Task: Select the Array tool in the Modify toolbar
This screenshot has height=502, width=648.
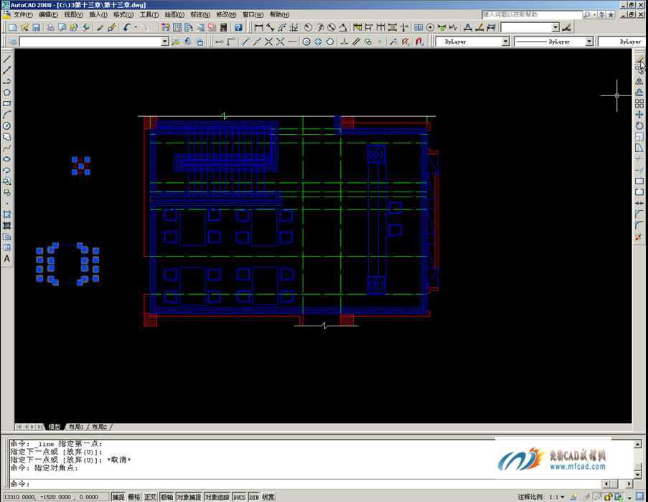Action: [639, 103]
